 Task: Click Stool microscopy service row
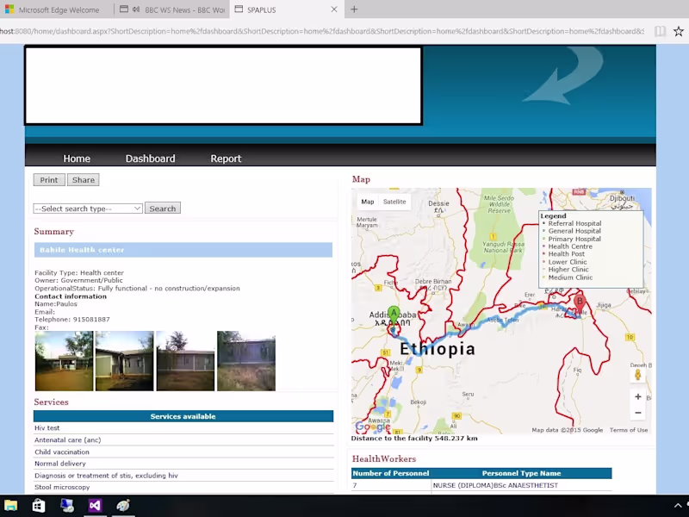point(183,487)
